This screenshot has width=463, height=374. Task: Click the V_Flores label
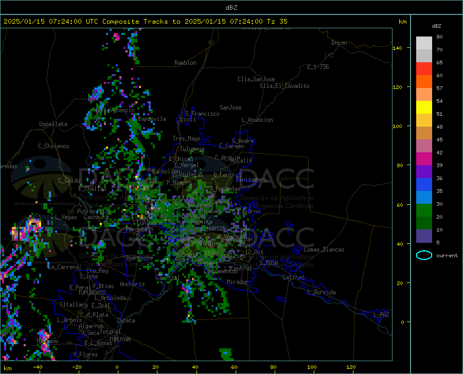[x=85, y=354]
